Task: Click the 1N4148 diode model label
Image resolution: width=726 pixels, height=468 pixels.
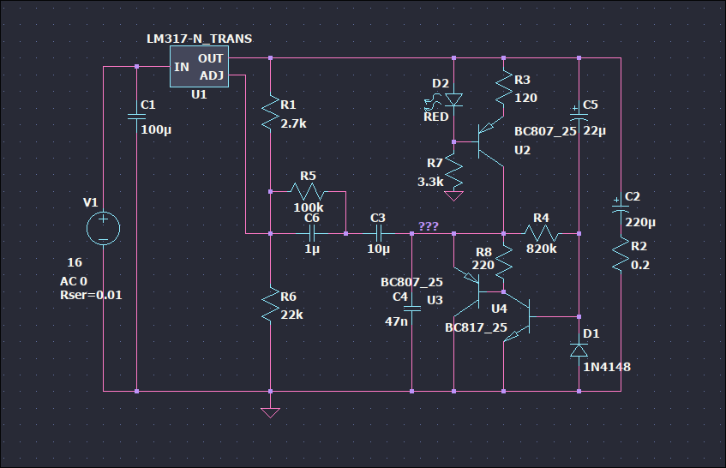Action: (607, 367)
